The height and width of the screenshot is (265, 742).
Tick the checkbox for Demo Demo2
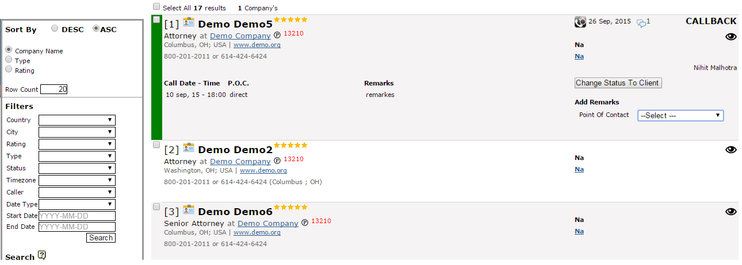coord(156,145)
